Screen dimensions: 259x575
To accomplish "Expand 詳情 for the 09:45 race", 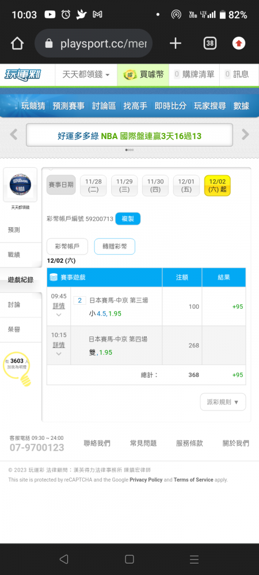I will pos(59,306).
